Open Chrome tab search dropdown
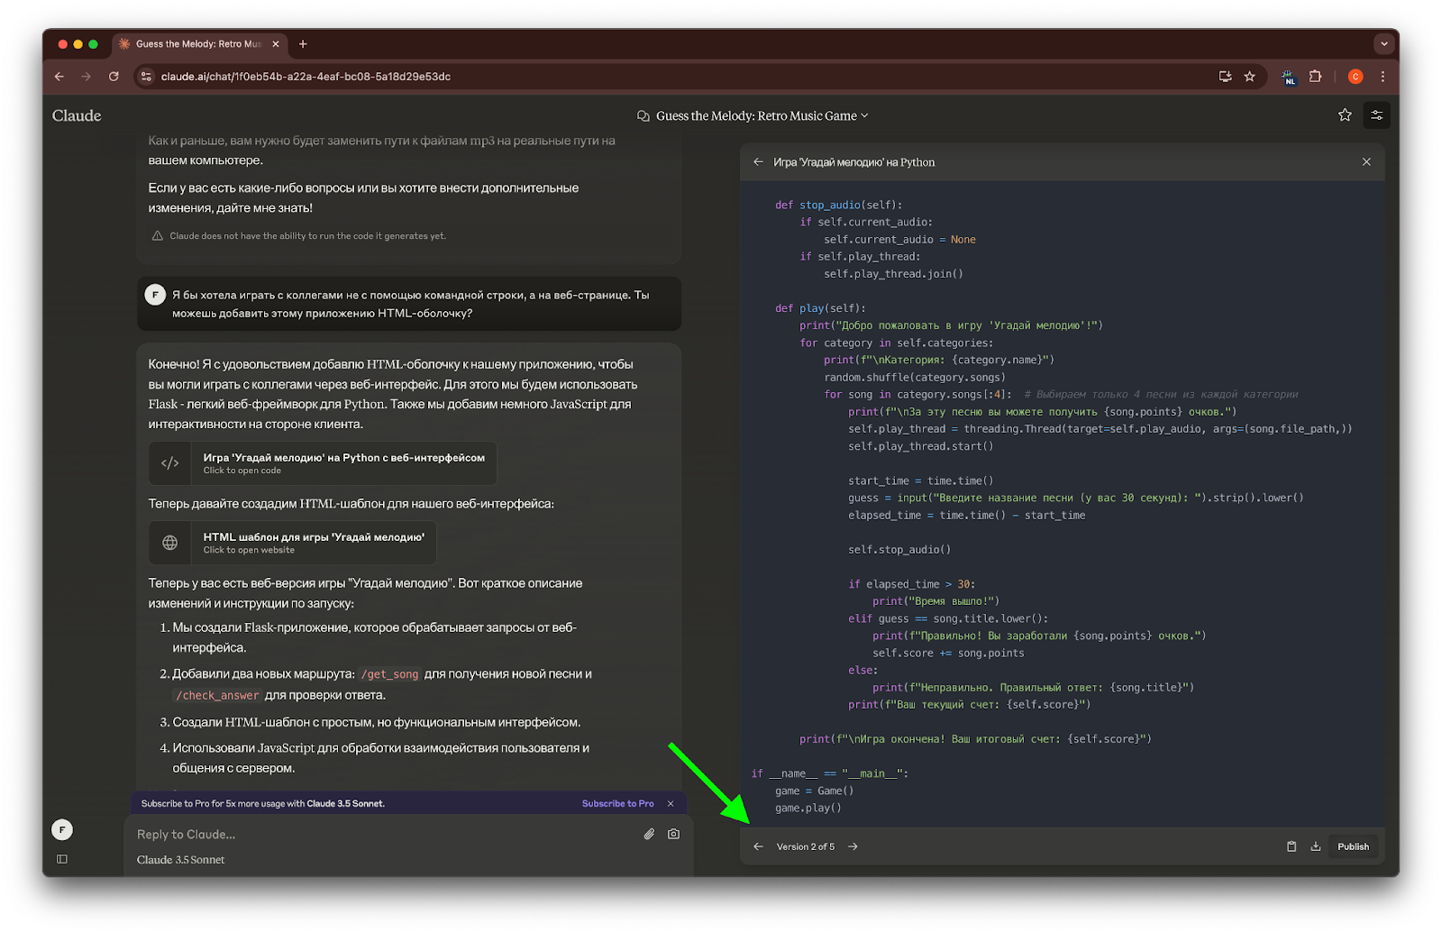 click(x=1383, y=43)
